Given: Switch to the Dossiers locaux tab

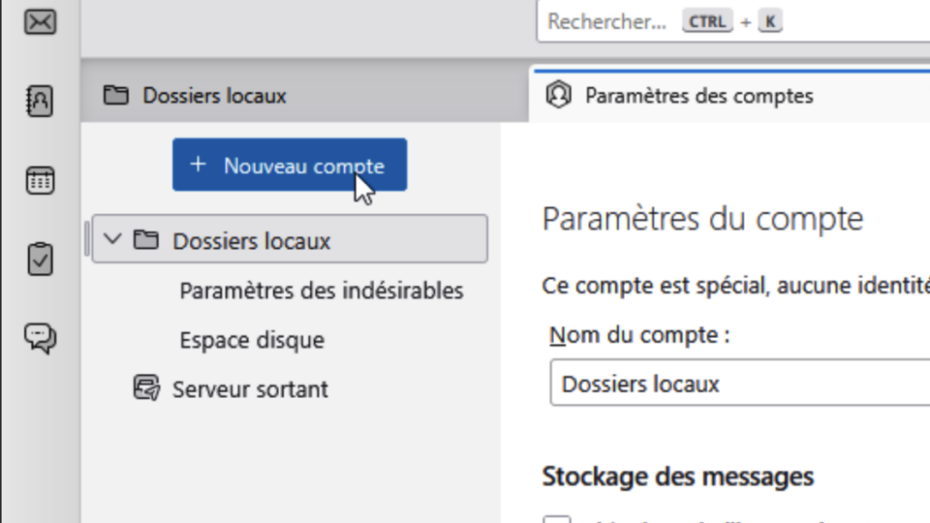Looking at the screenshot, I should click(x=214, y=95).
